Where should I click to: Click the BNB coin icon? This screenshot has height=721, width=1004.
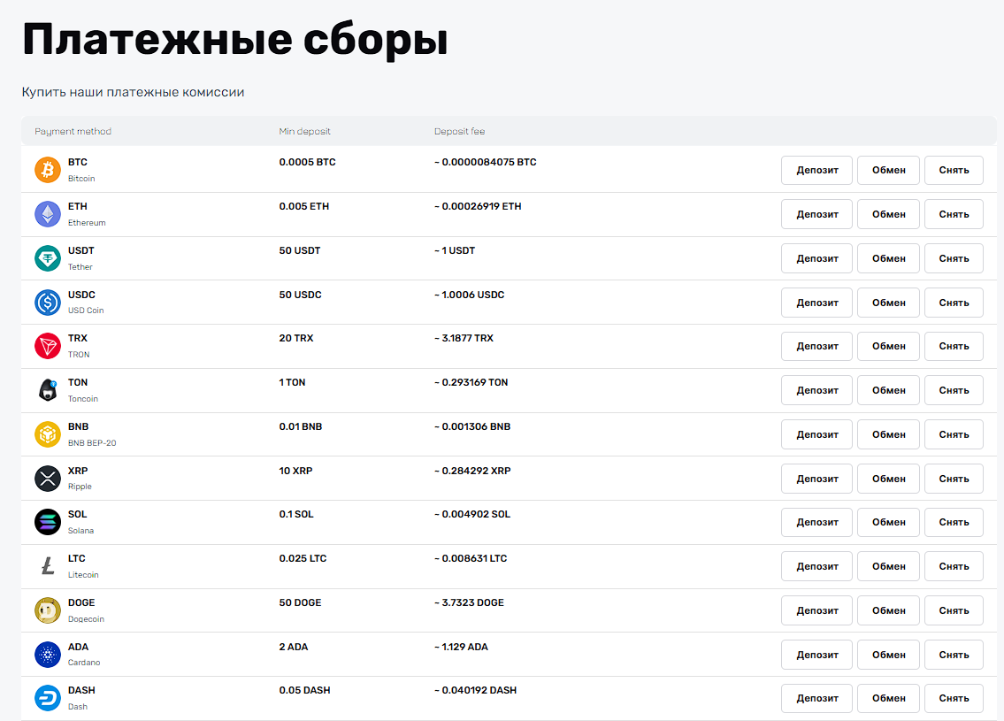[48, 434]
